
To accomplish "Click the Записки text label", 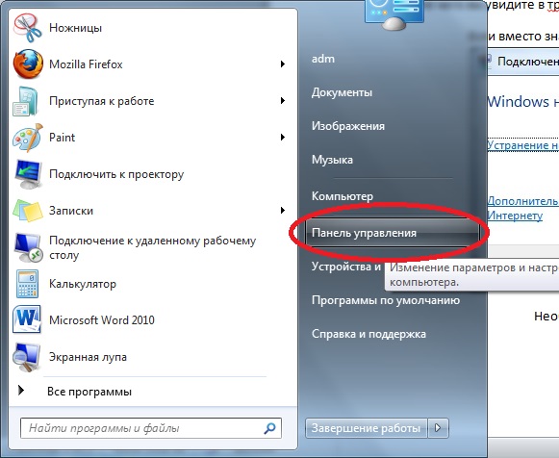I will coord(71,211).
